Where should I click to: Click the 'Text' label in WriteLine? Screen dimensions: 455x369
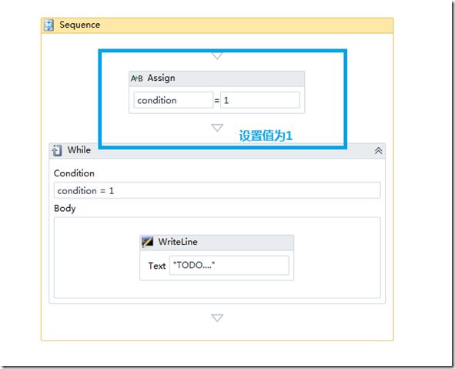point(157,266)
